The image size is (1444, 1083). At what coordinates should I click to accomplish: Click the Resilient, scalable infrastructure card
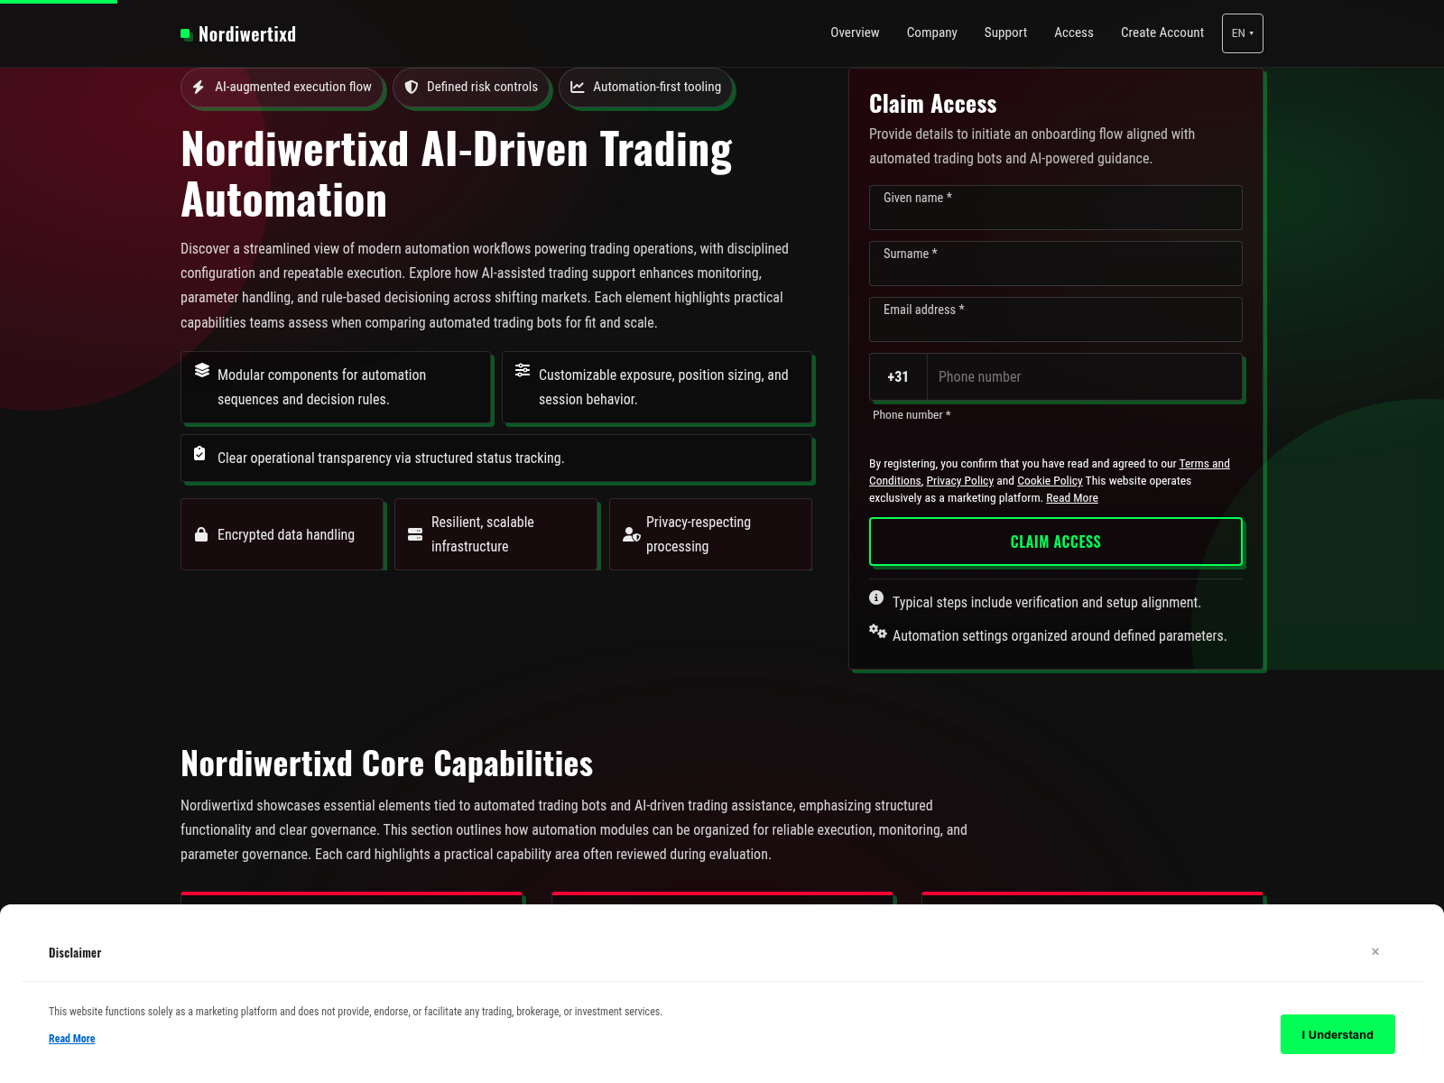pyautogui.click(x=496, y=534)
